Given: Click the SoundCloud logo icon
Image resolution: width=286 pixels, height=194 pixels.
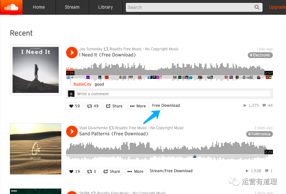Looking at the screenshot, I should [x=11, y=7].
